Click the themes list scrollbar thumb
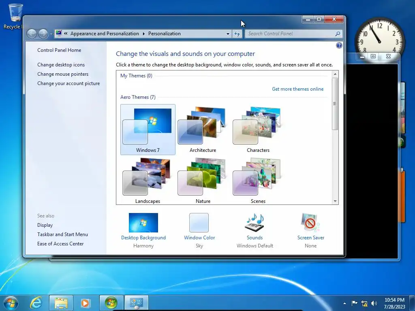Screen dimensions: 415x311 coord(335,104)
